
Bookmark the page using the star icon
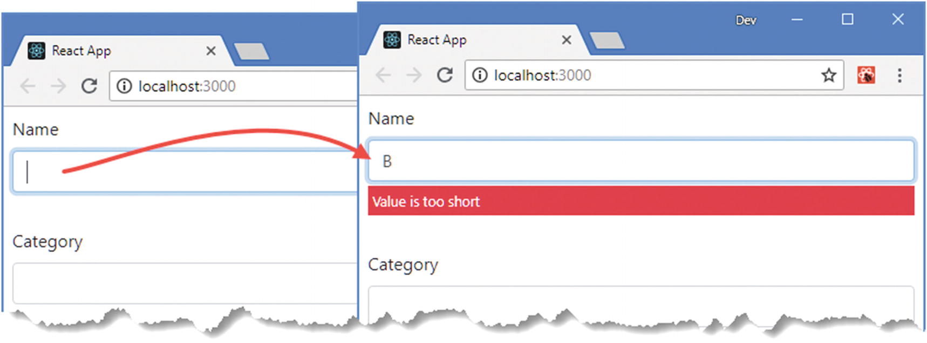point(828,75)
